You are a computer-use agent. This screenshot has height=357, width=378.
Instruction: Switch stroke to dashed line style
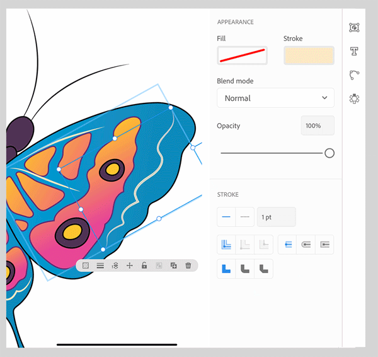[245, 217]
